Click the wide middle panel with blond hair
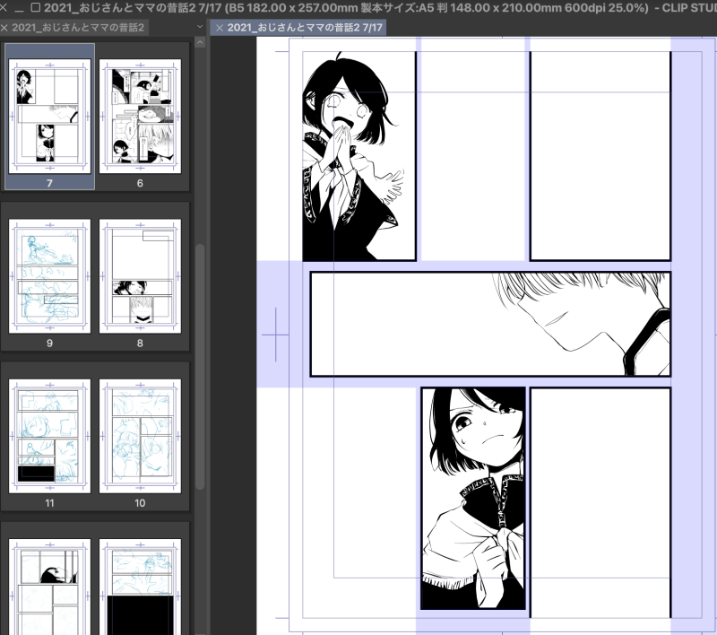 click(x=490, y=324)
